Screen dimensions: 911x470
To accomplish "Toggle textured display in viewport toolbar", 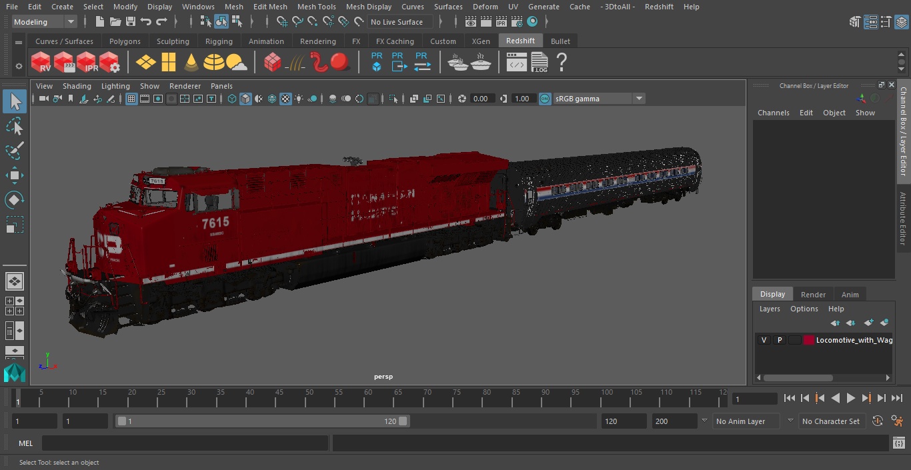I will click(285, 99).
